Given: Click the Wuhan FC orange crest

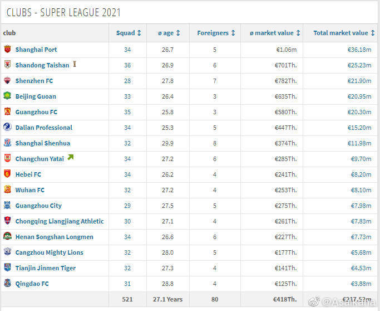Looking at the screenshot, I should pos(7,190).
